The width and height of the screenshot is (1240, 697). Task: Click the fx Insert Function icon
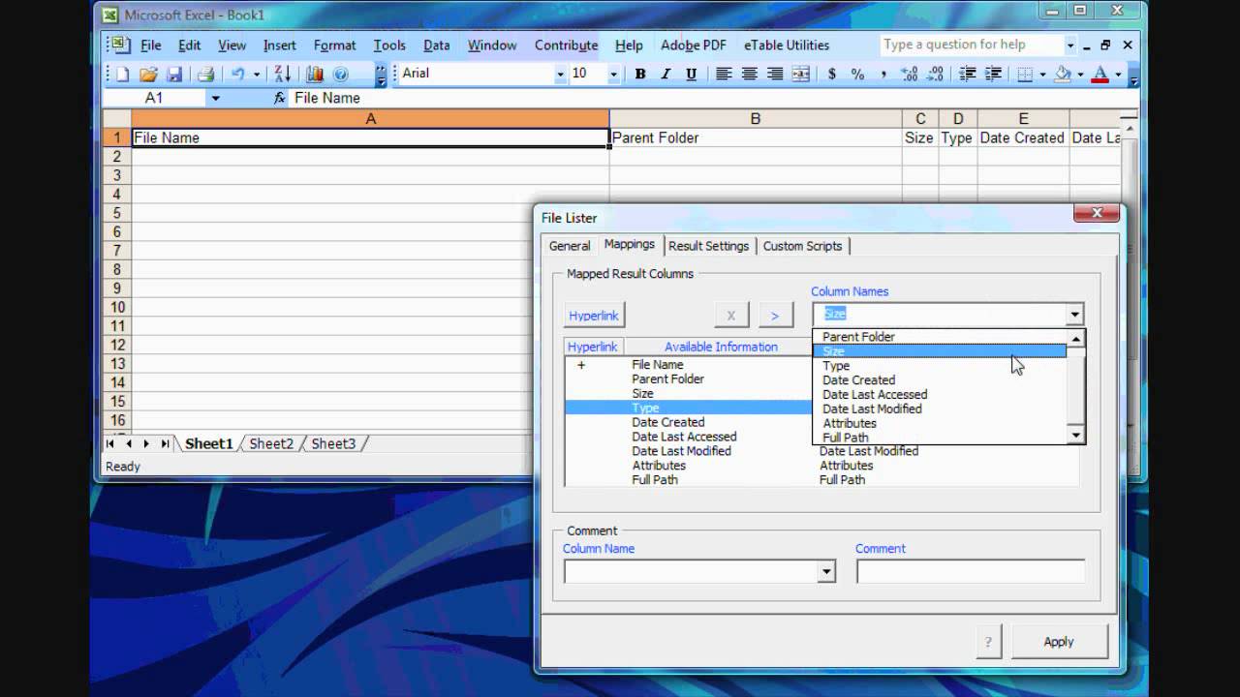[279, 98]
